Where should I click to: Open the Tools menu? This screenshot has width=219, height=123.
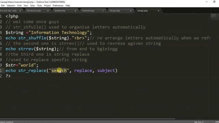coord(39,5)
